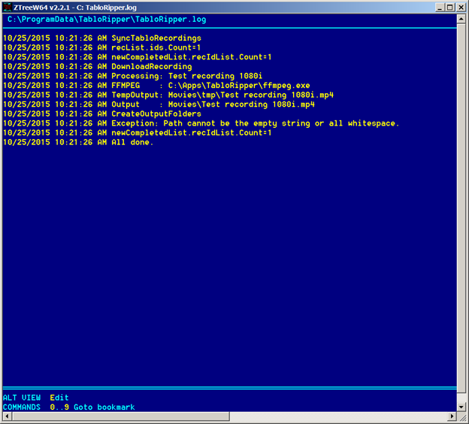Maximize the ZTreeW64 window
Screen dimensions: 469x424
449,8
